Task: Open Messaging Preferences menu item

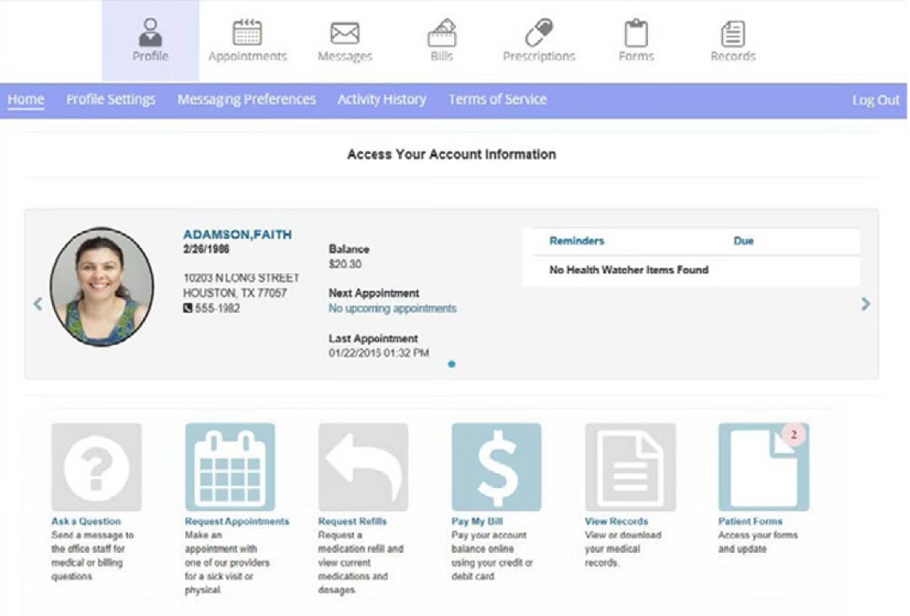Action: 246,99
